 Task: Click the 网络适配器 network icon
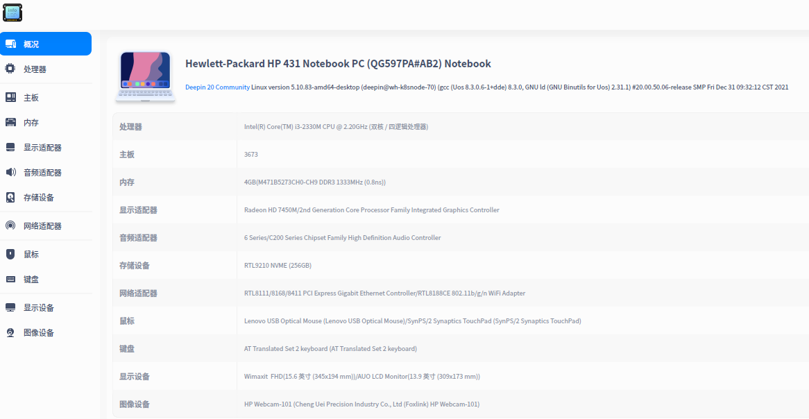[10, 226]
